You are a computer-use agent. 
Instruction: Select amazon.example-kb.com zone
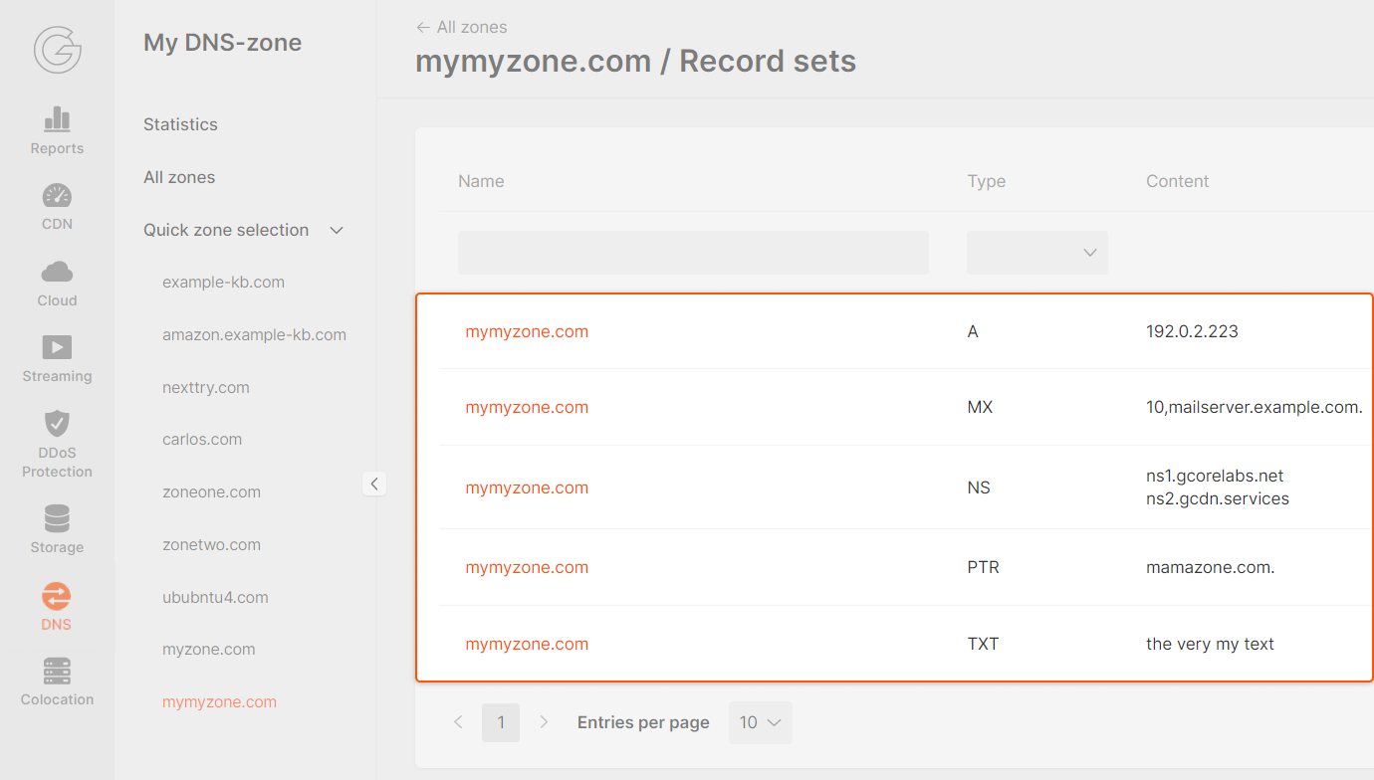pos(254,334)
